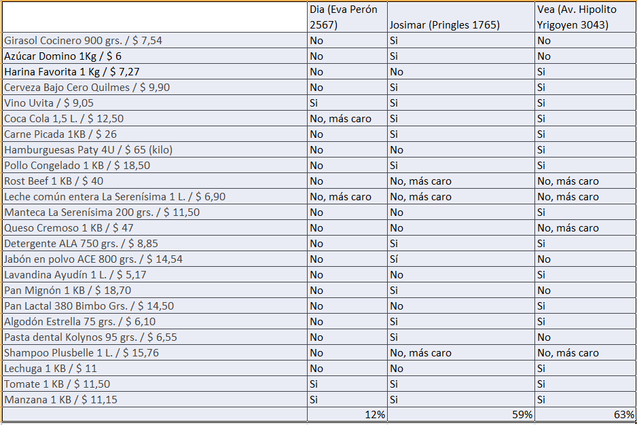Click the Pan Lactal 380 Bimbo cell
The image size is (637, 425).
tap(155, 306)
